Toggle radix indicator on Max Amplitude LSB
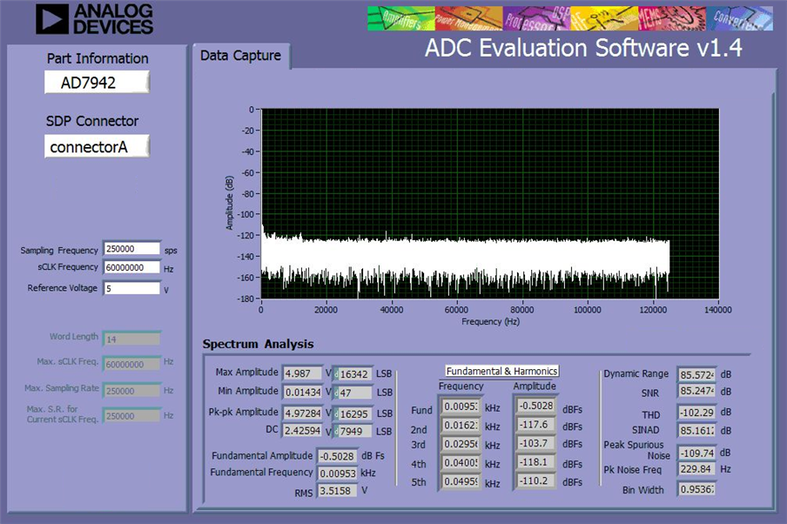This screenshot has height=524, width=787. click(x=336, y=374)
